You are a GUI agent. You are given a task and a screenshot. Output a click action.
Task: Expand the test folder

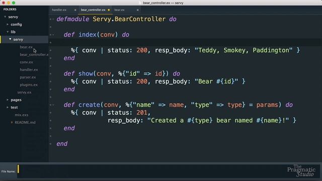[x=8, y=107]
